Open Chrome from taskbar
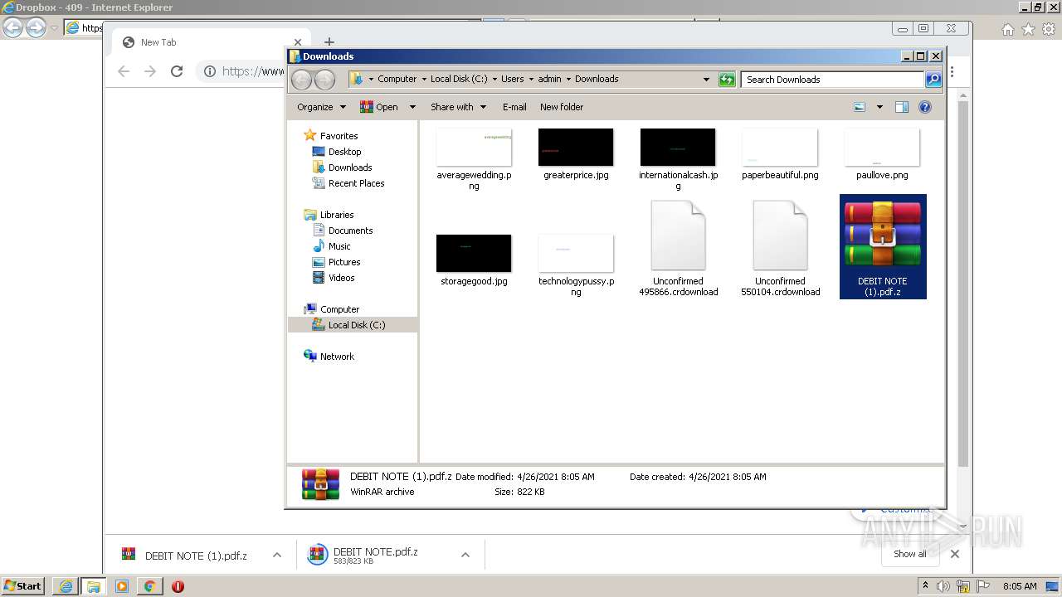 pyautogui.click(x=149, y=586)
